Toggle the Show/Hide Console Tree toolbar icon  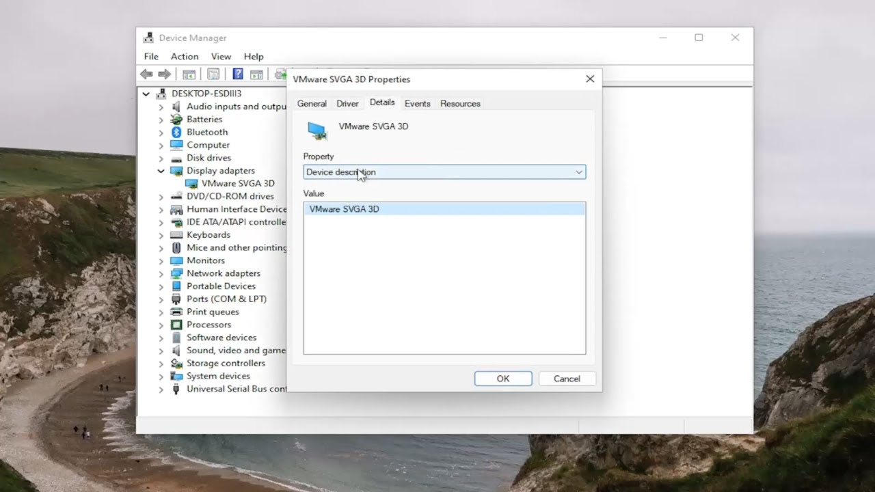pyautogui.click(x=189, y=74)
